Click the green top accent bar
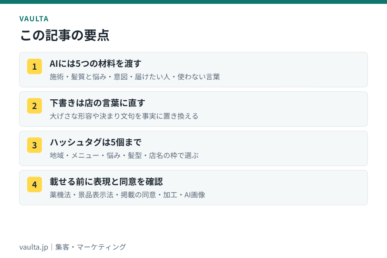The image size is (387, 258). pos(193,2)
